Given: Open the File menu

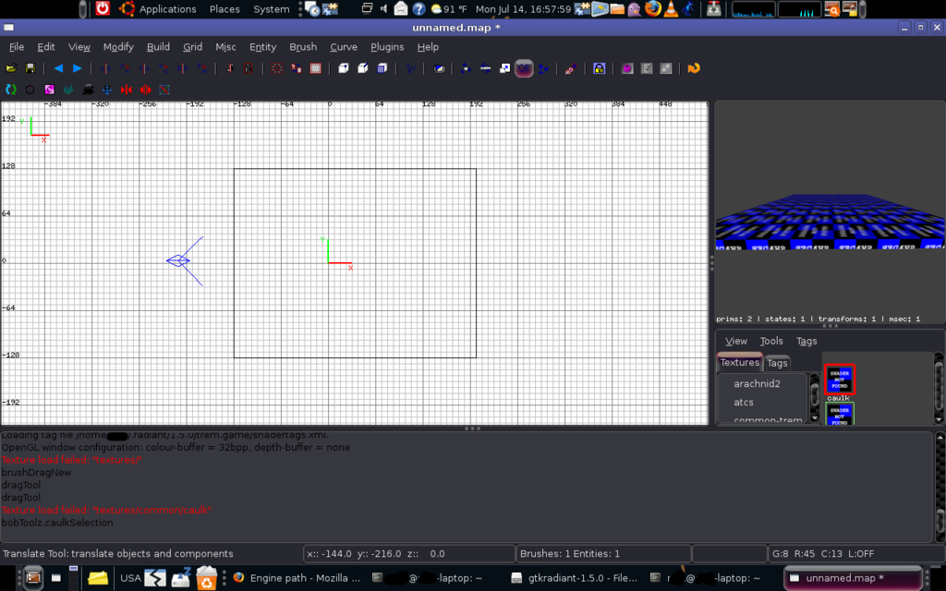Looking at the screenshot, I should click(17, 46).
